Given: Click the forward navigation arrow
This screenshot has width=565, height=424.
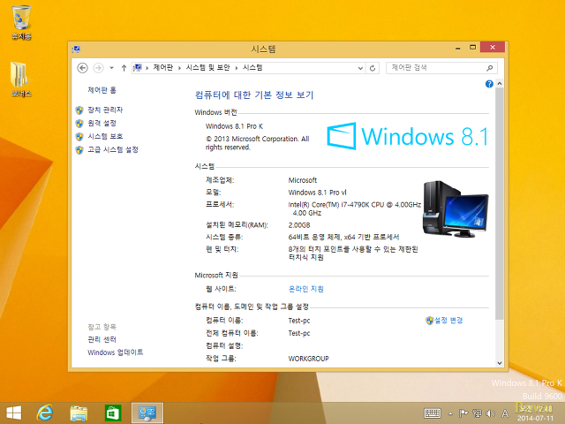Looking at the screenshot, I should coord(98,68).
